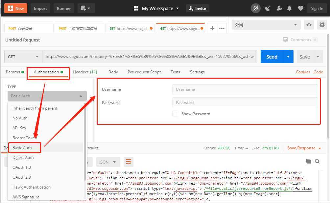Toggle response line wrap icon
The image size is (330, 203).
(x=129, y=162)
